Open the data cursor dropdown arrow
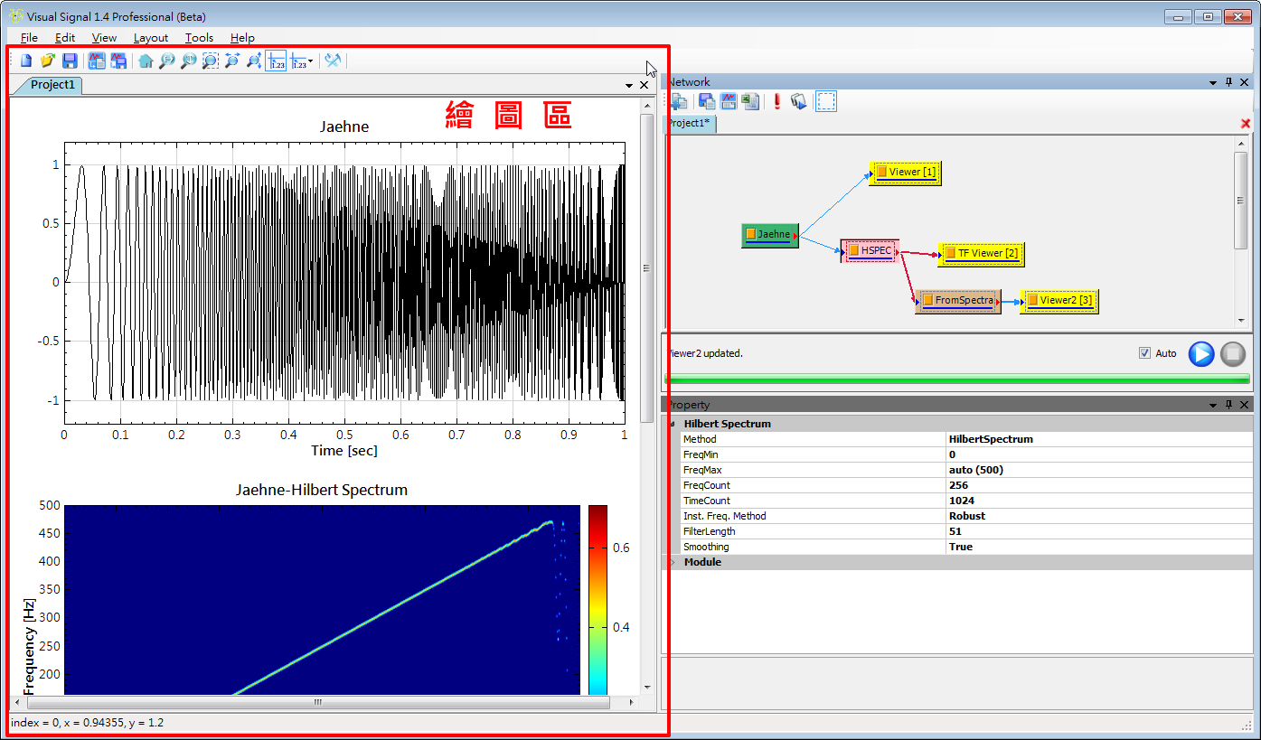 (x=311, y=62)
